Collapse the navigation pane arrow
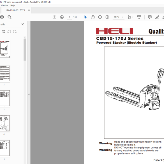Image resolution: width=164 pixels, height=164 pixels. pos(29,94)
